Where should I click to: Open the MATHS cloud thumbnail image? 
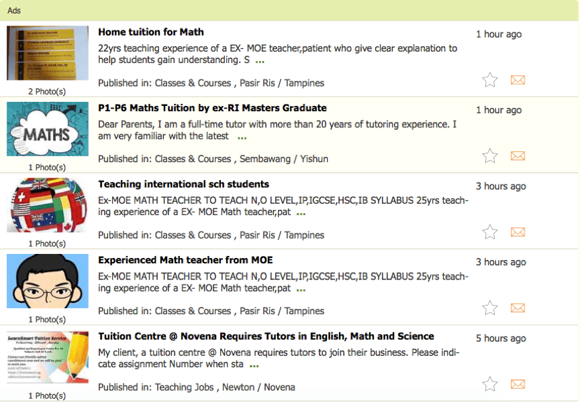48,130
